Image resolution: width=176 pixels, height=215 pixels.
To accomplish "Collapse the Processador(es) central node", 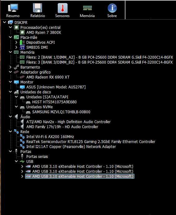I will 11,27.
